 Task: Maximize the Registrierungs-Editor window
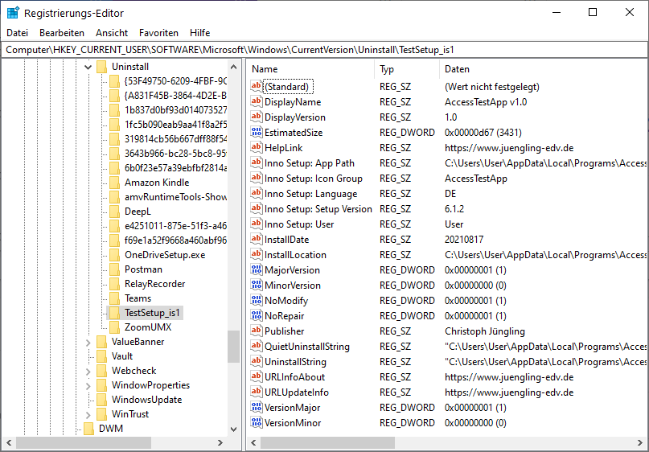(592, 12)
